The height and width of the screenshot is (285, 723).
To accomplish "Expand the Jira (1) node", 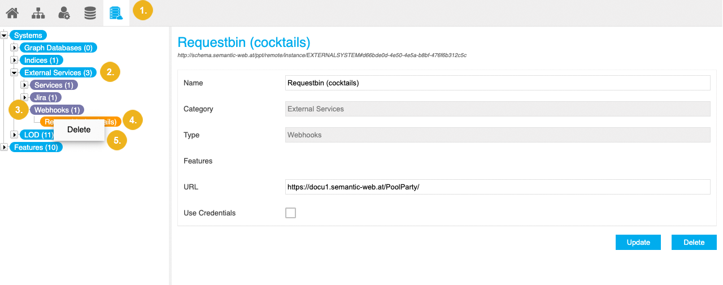I will (x=25, y=97).
